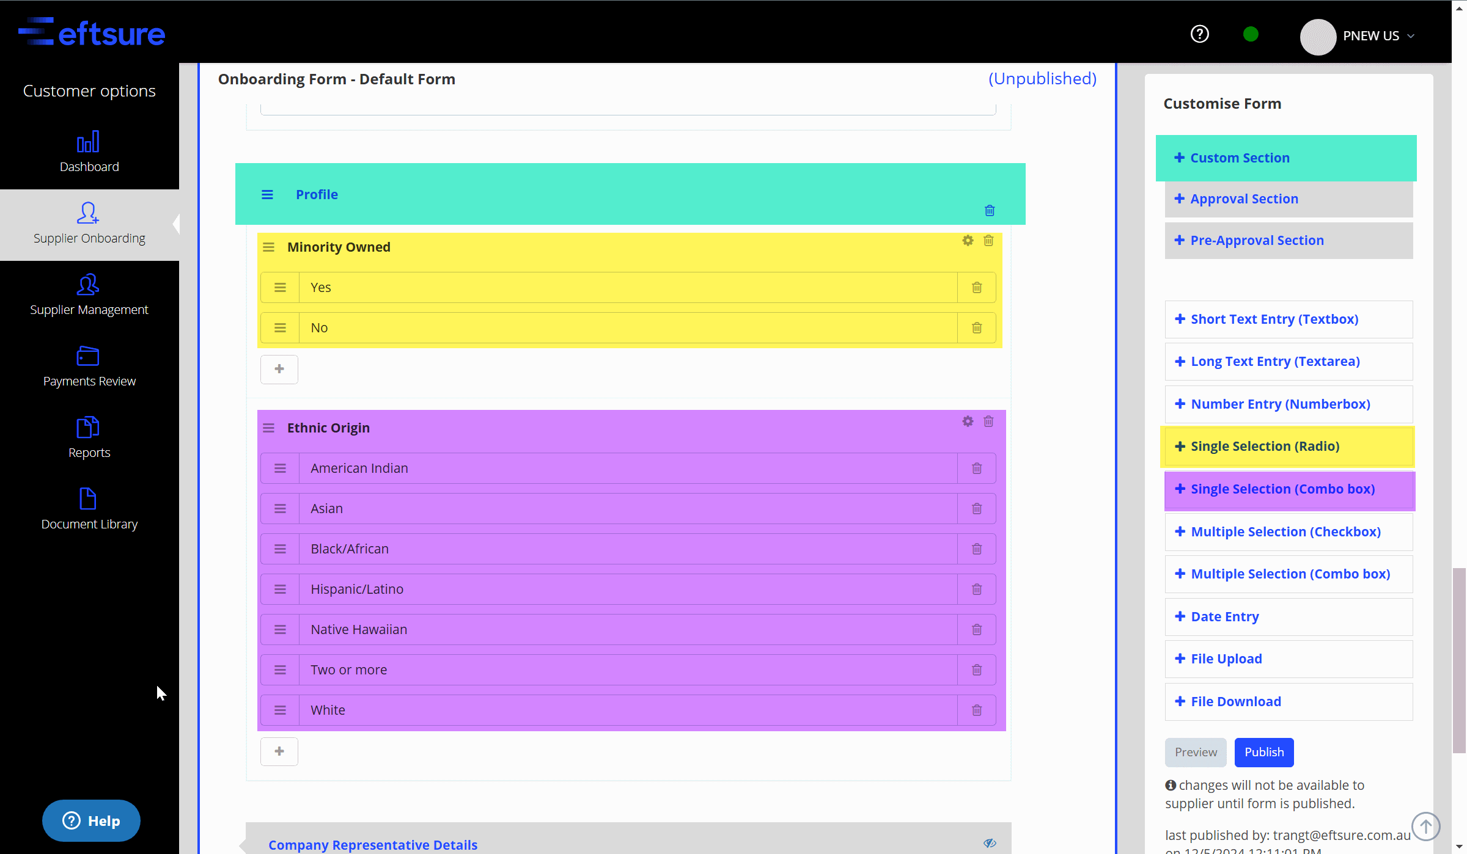Edit the No option text
Screen dimensions: 1467x854
tap(628, 327)
